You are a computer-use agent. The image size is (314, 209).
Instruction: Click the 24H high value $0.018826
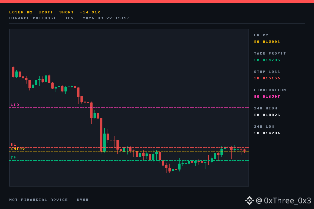point(267,115)
